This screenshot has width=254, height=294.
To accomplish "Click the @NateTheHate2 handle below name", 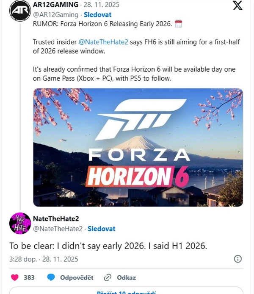I will (58, 229).
